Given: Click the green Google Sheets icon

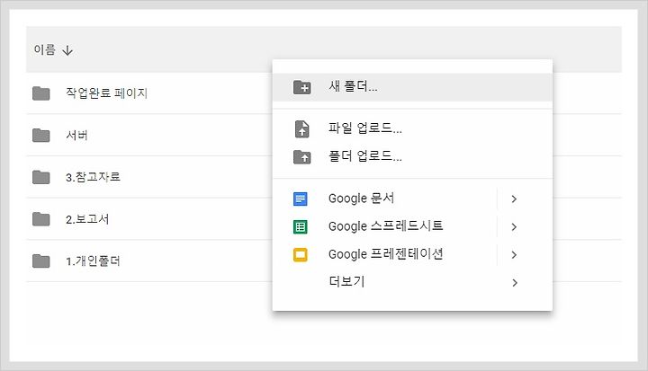Looking at the screenshot, I should pyautogui.click(x=300, y=226).
